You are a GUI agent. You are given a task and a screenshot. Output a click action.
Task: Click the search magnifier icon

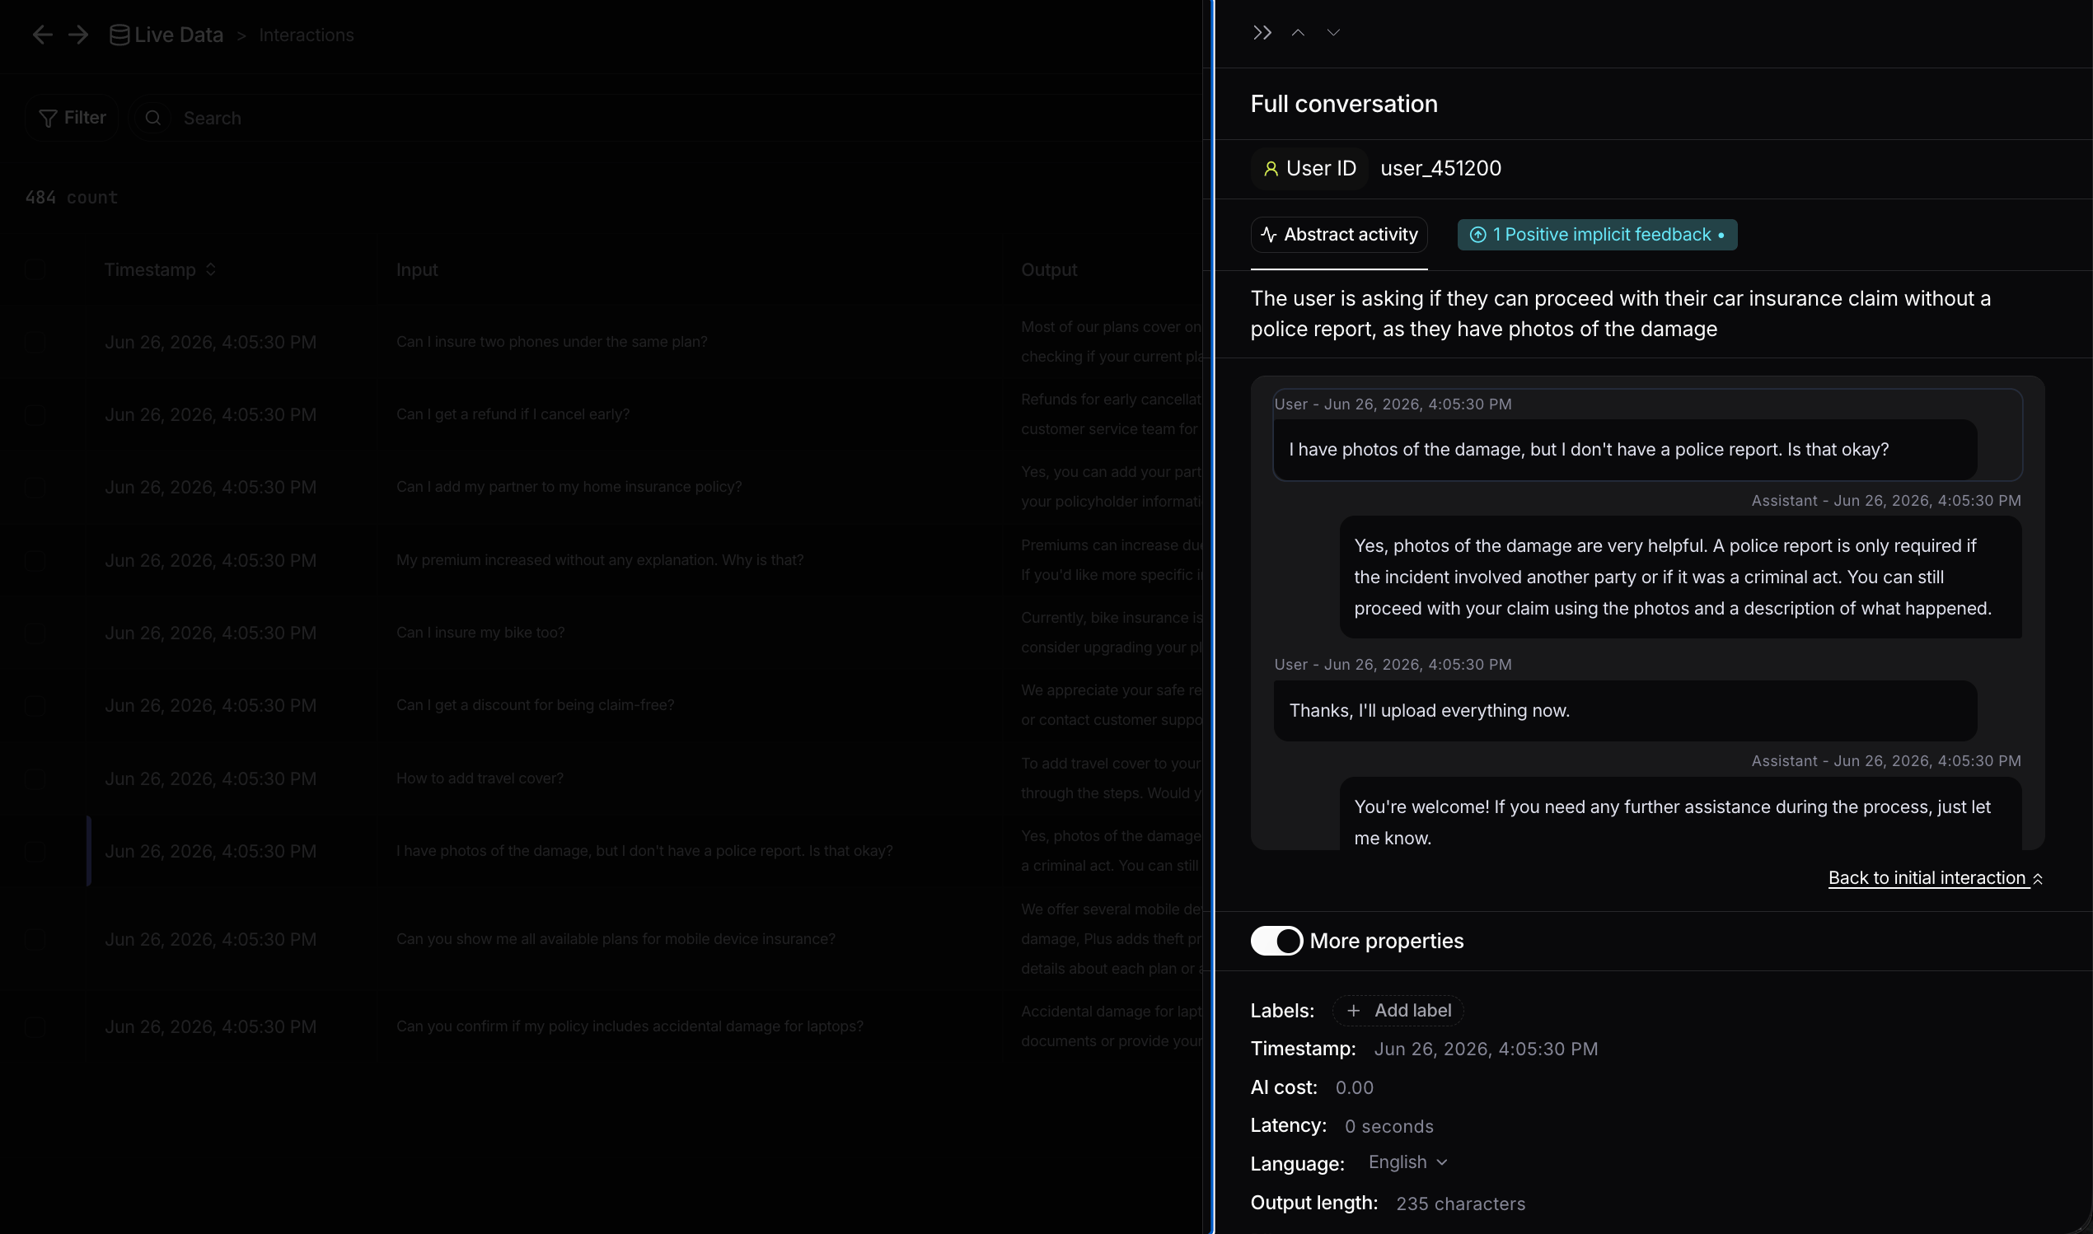(153, 118)
